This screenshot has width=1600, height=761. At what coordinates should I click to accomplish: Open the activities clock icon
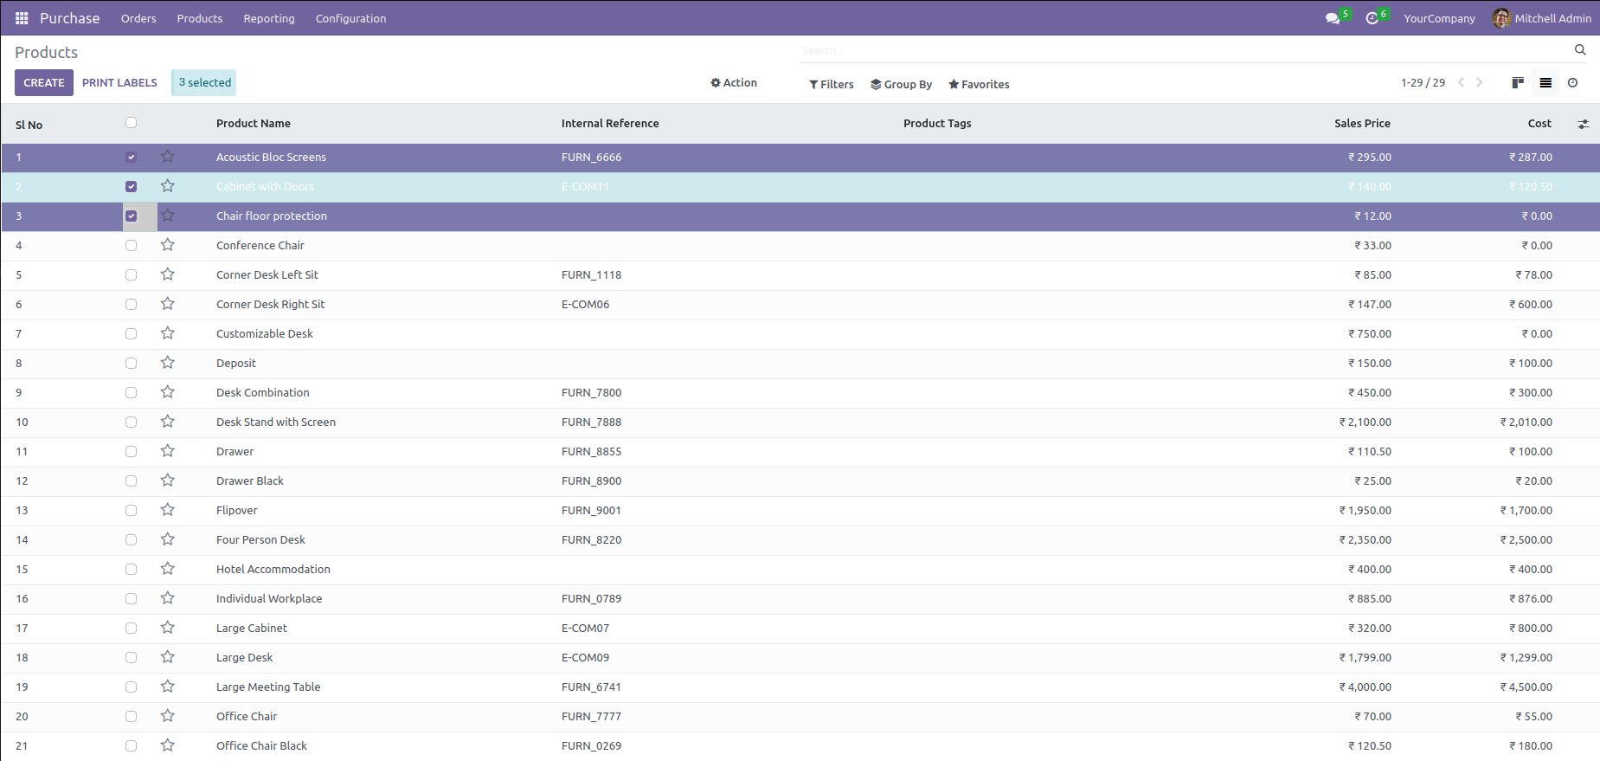(x=1372, y=18)
